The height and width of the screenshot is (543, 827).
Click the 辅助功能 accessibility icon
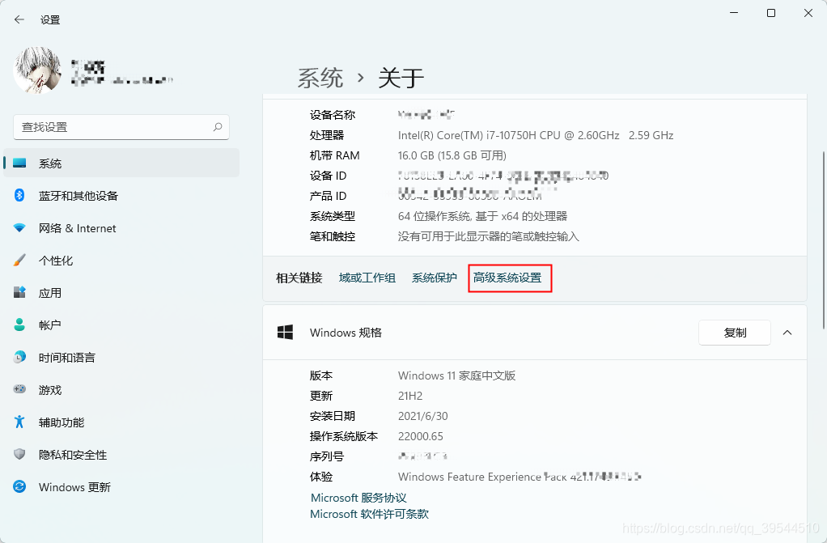pos(19,422)
